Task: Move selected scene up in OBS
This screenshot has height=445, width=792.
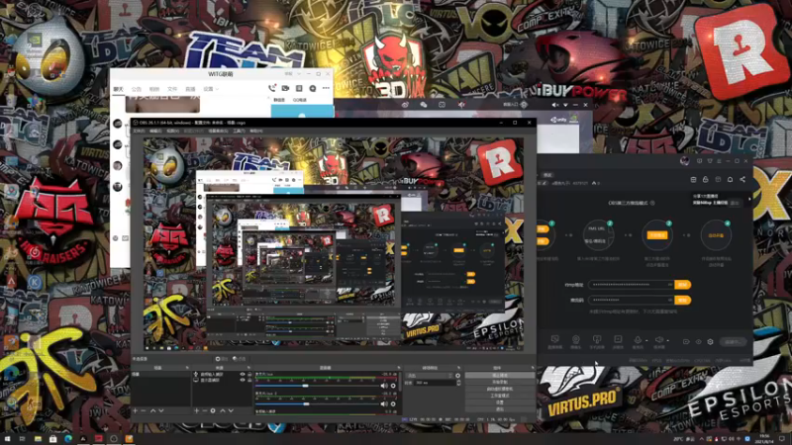Action: point(153,410)
